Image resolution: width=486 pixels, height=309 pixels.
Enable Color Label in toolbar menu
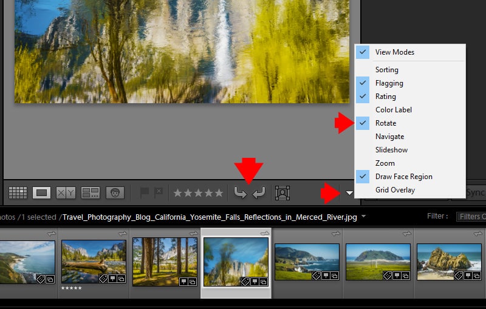click(410, 110)
